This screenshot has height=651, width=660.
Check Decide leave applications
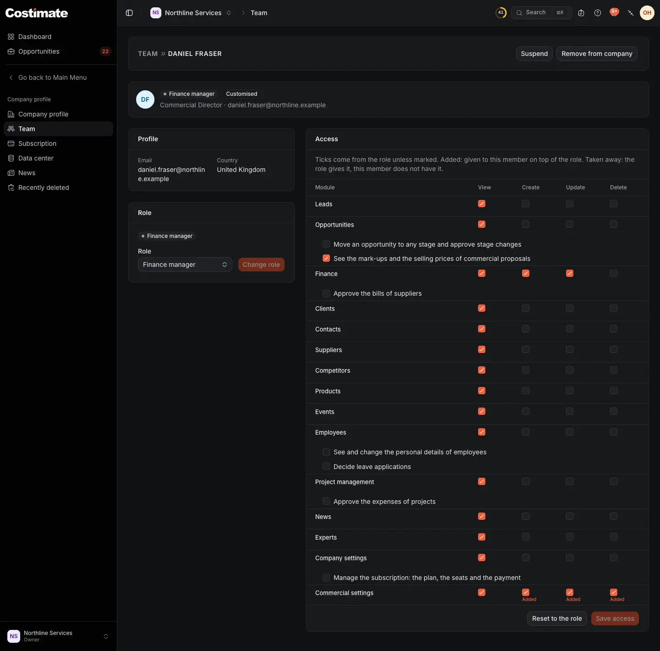pos(326,467)
